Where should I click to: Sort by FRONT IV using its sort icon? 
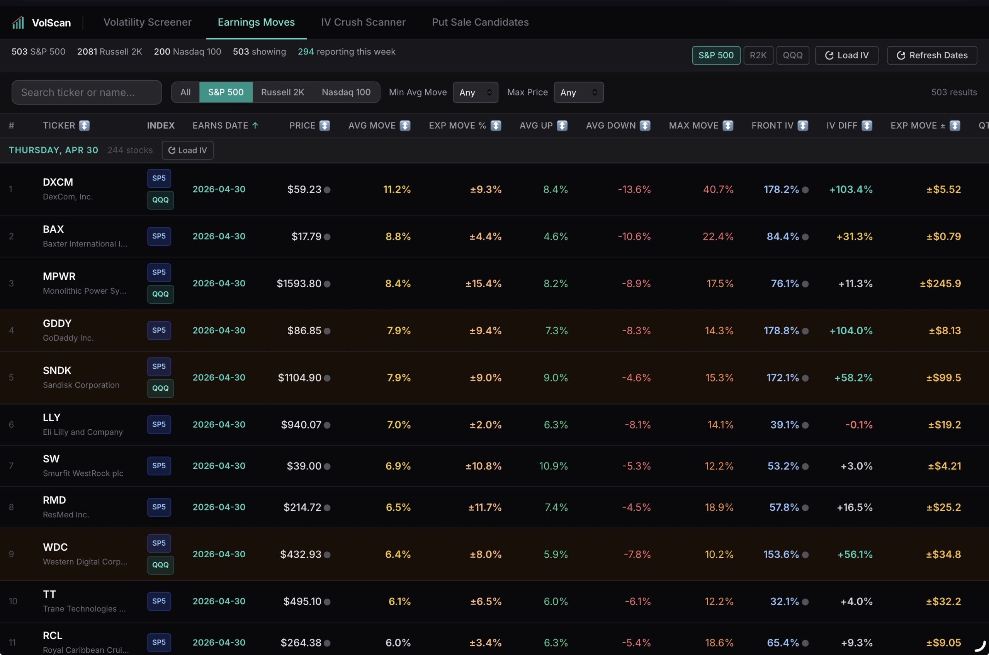pyautogui.click(x=803, y=126)
